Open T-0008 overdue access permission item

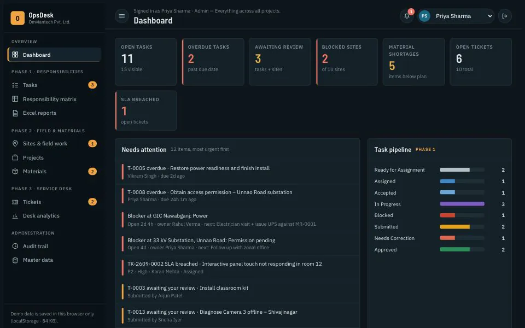pos(237,196)
